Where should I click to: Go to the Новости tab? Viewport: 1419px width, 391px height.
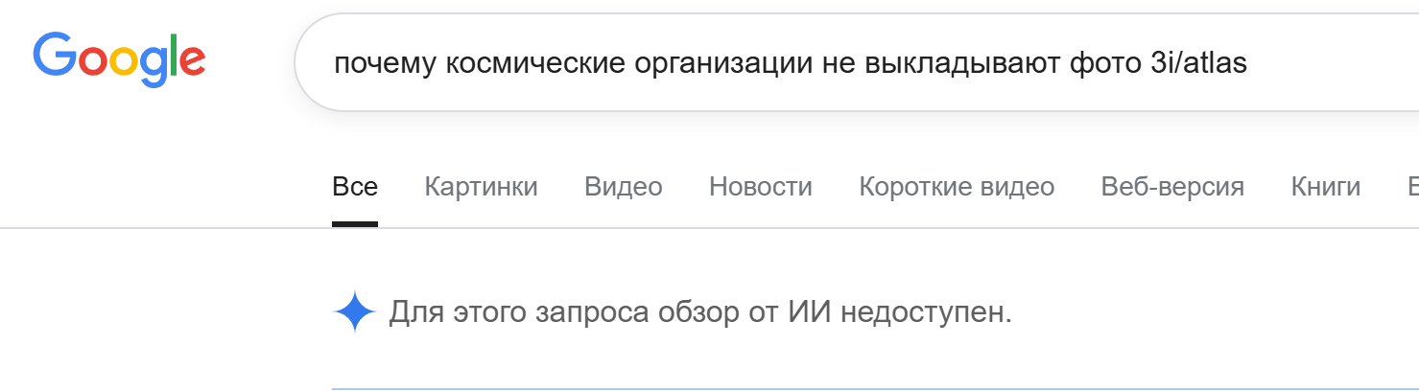pyautogui.click(x=760, y=187)
